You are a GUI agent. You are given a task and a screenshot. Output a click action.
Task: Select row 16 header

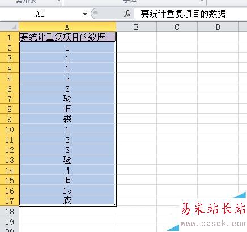tap(10, 190)
